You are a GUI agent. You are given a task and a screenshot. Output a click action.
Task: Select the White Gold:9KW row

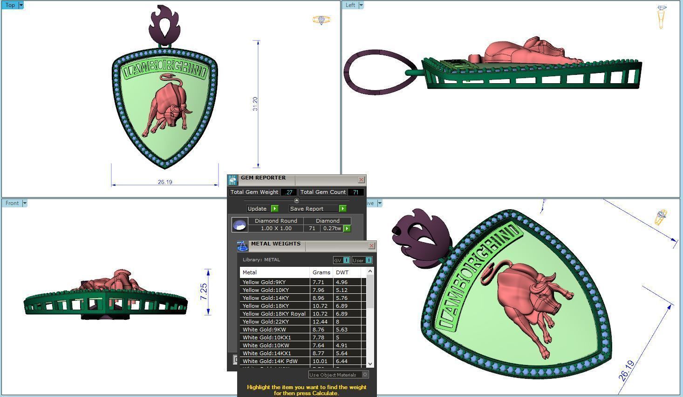pyautogui.click(x=303, y=330)
